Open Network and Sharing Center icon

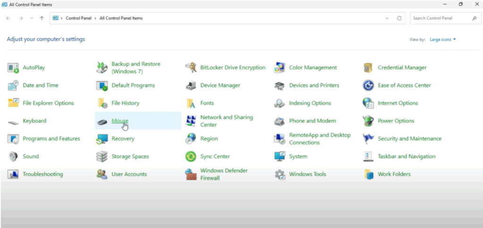coord(191,121)
